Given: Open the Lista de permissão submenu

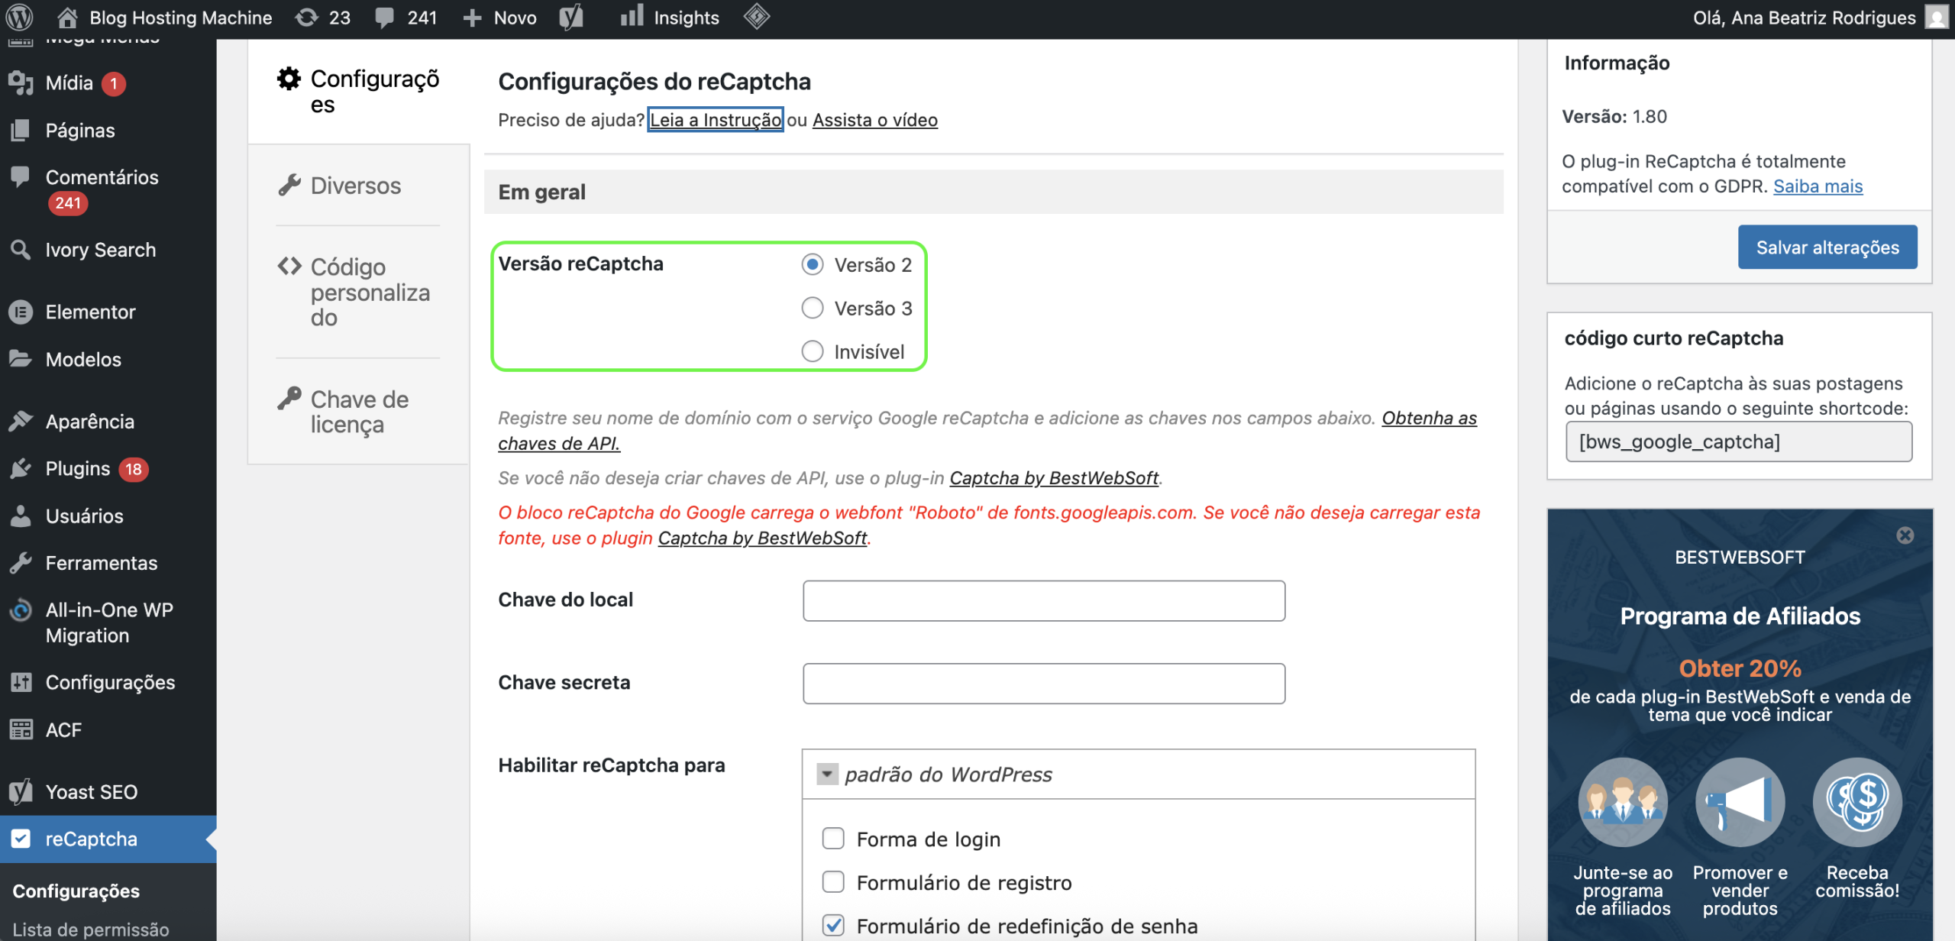Looking at the screenshot, I should point(91,929).
